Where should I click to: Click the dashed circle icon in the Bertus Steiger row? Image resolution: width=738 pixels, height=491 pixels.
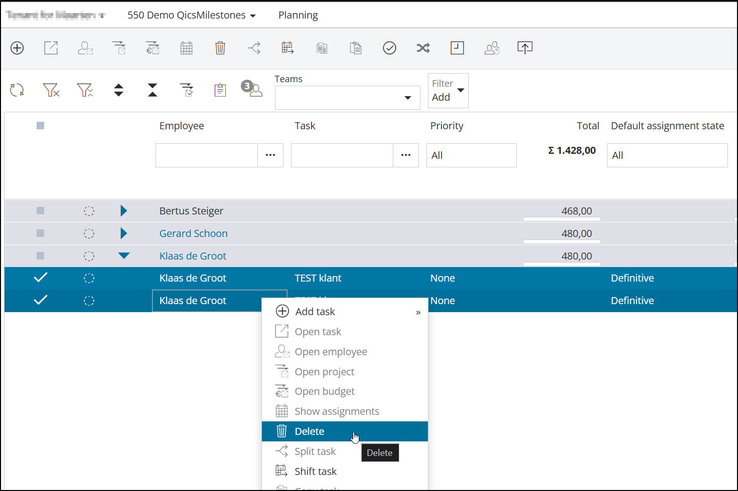89,211
